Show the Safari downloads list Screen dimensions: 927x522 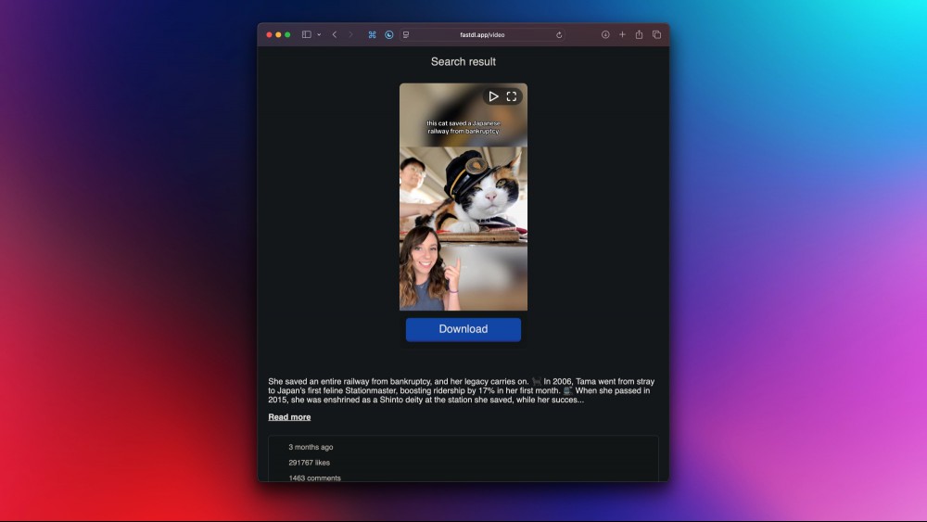pos(605,35)
